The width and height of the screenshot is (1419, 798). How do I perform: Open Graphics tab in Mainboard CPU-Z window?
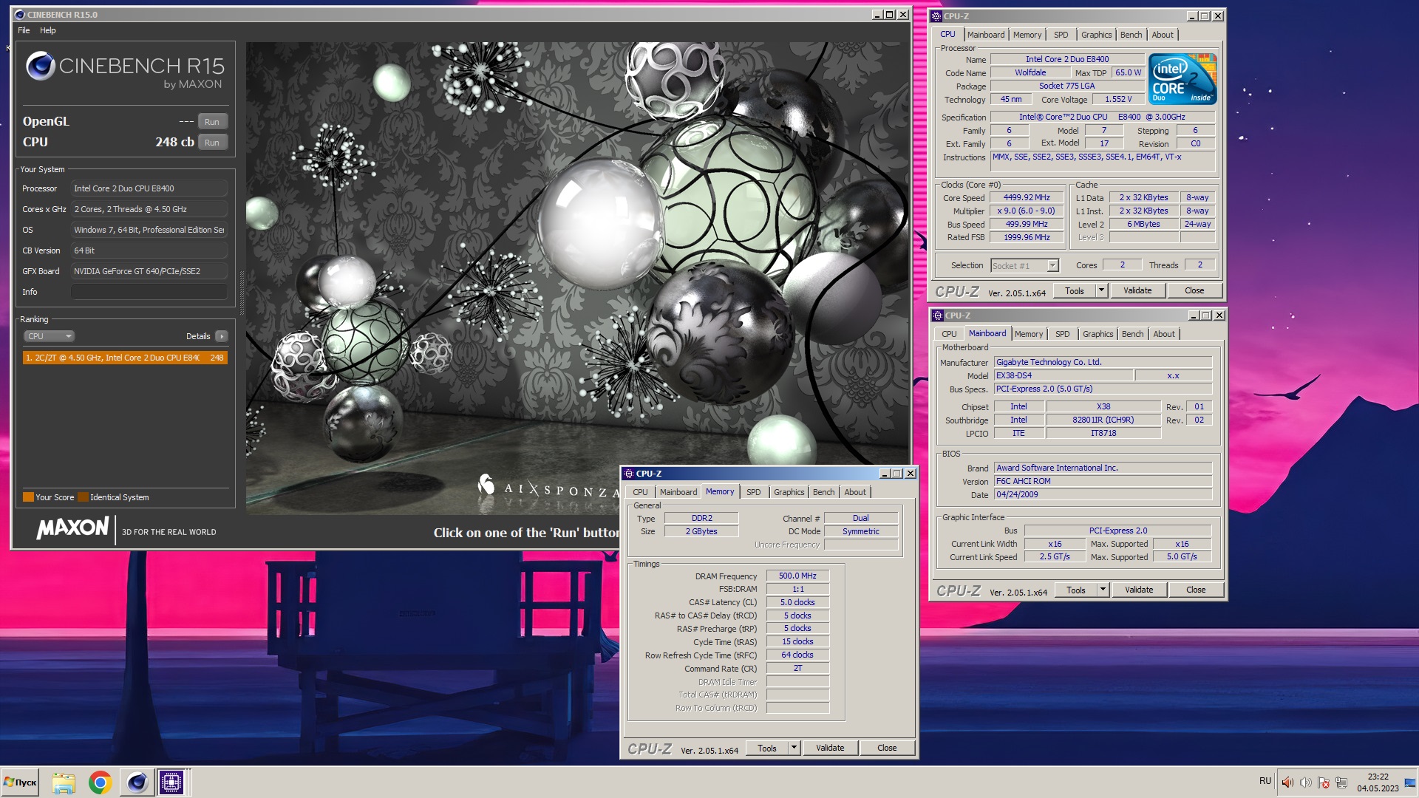(1098, 334)
